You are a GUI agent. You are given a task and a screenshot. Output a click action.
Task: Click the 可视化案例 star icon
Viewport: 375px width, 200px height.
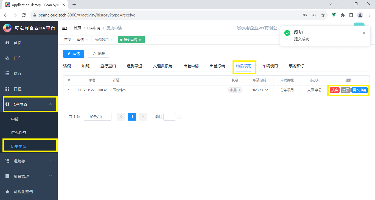[8, 192]
